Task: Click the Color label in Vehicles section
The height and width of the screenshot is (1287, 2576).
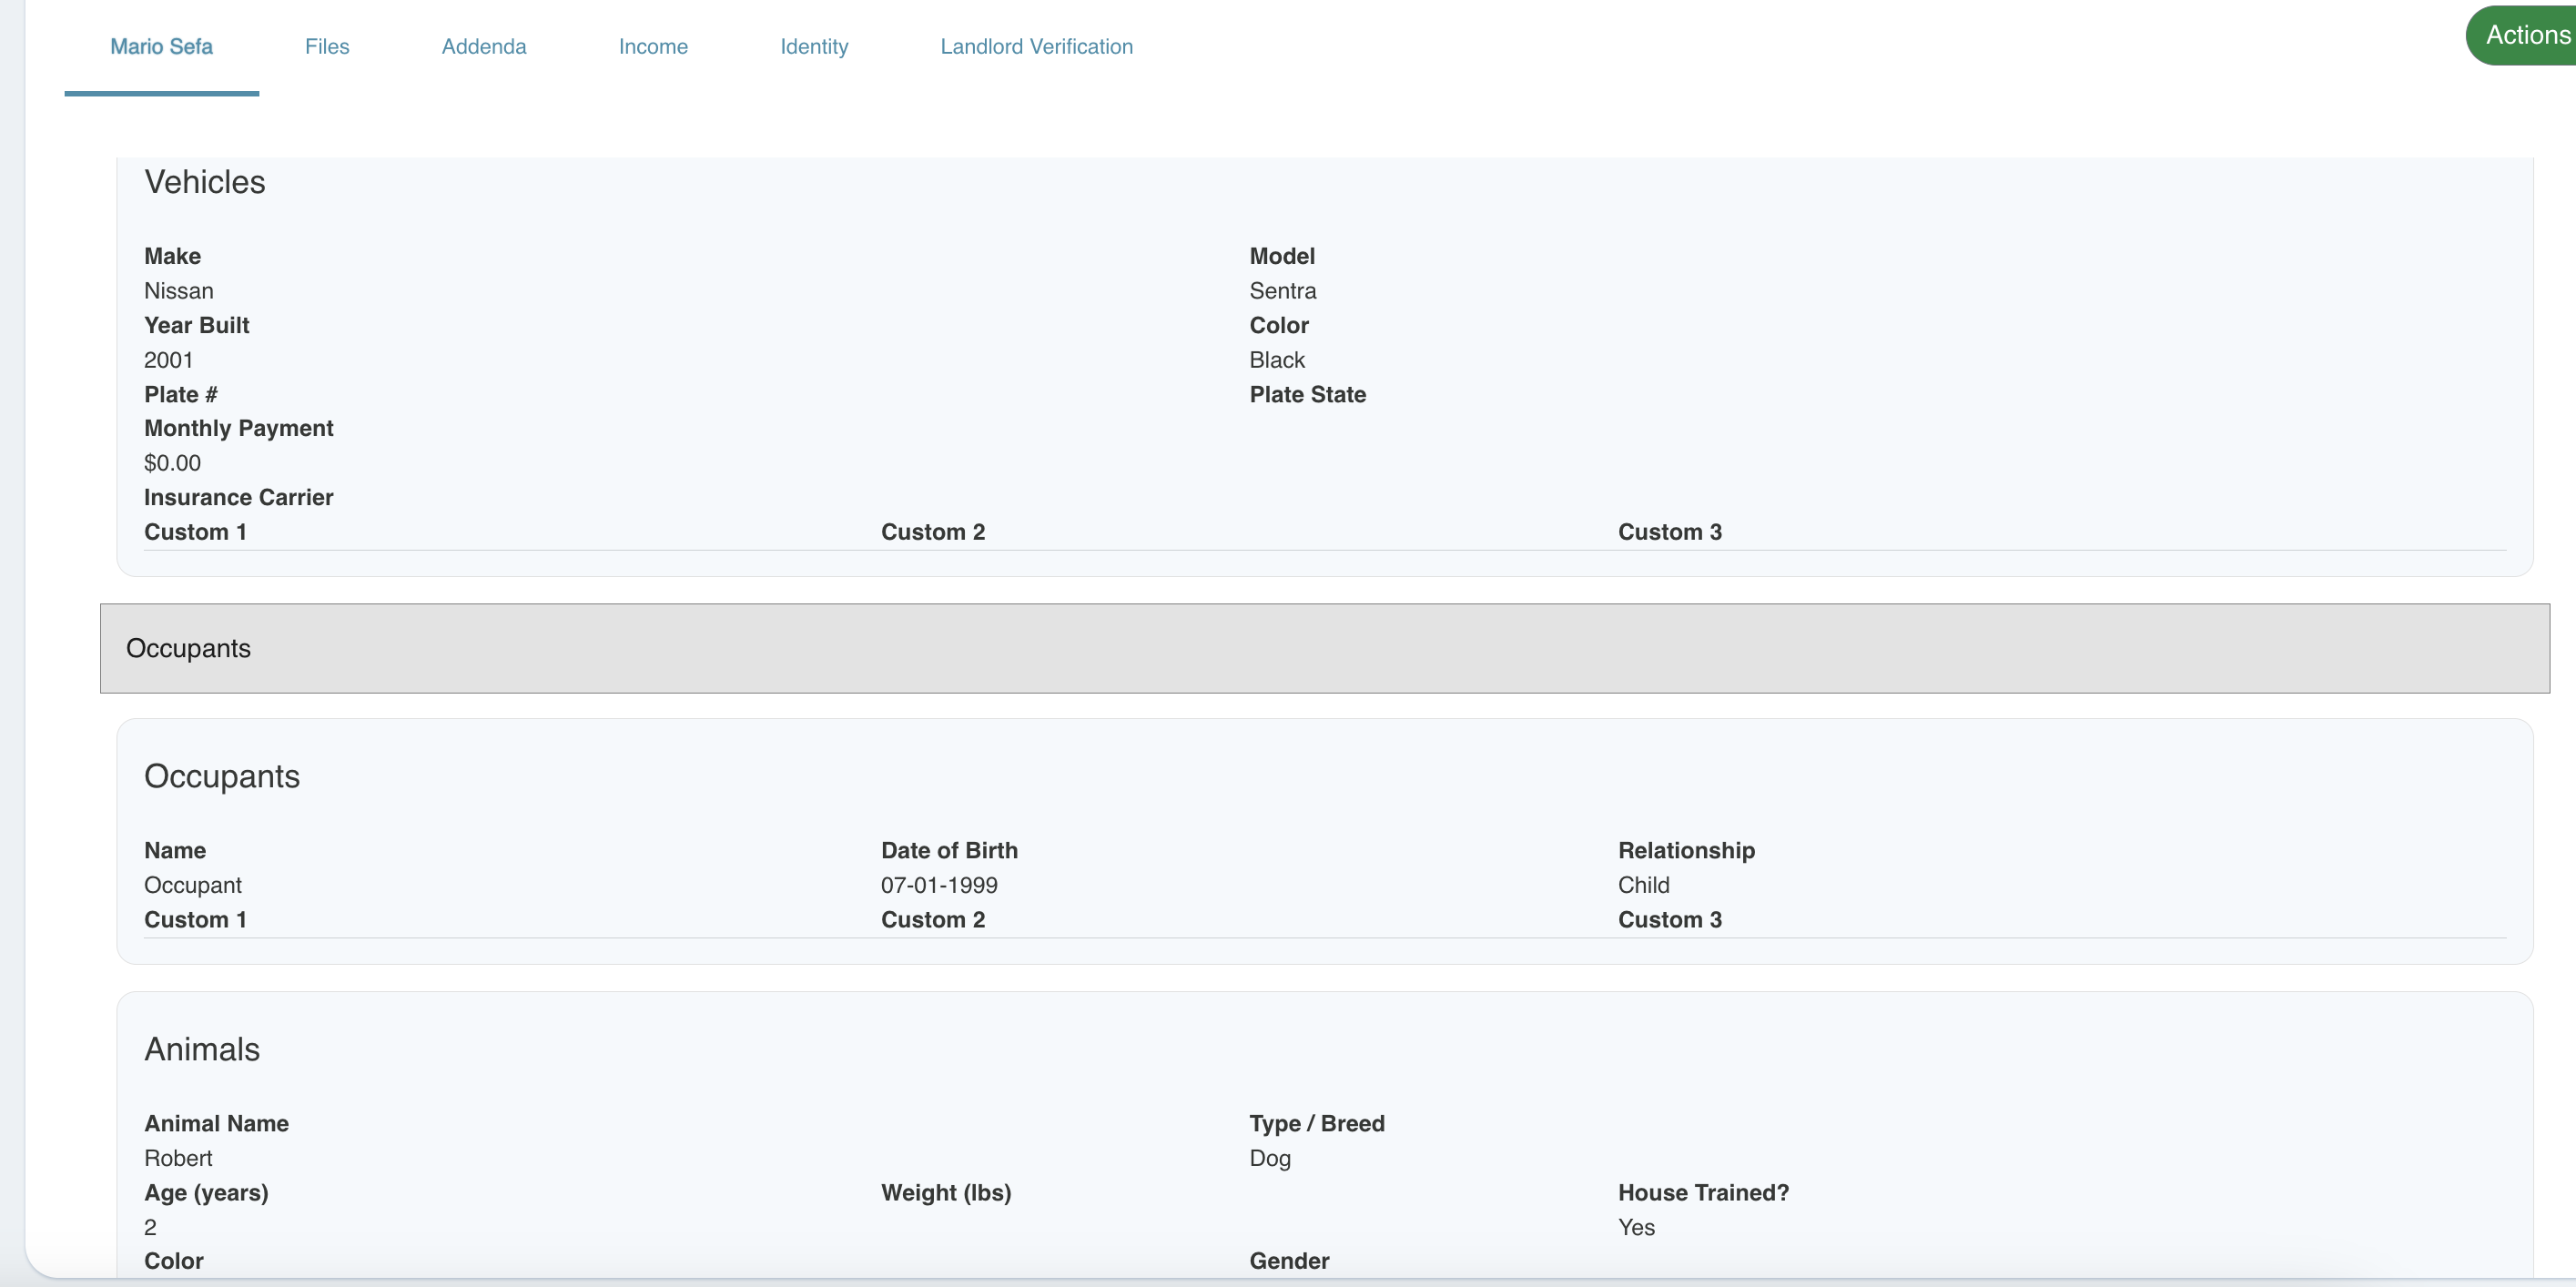Action: pos(1279,325)
